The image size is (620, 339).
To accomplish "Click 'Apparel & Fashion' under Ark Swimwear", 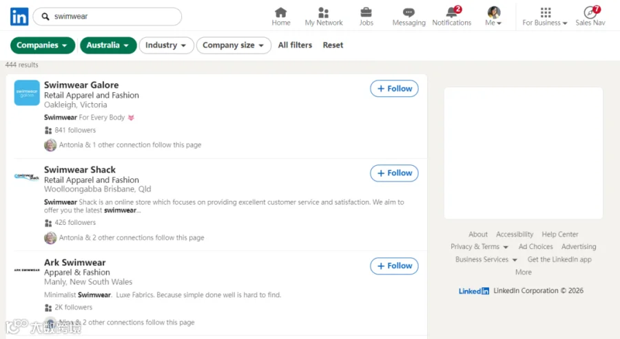I will tap(77, 272).
